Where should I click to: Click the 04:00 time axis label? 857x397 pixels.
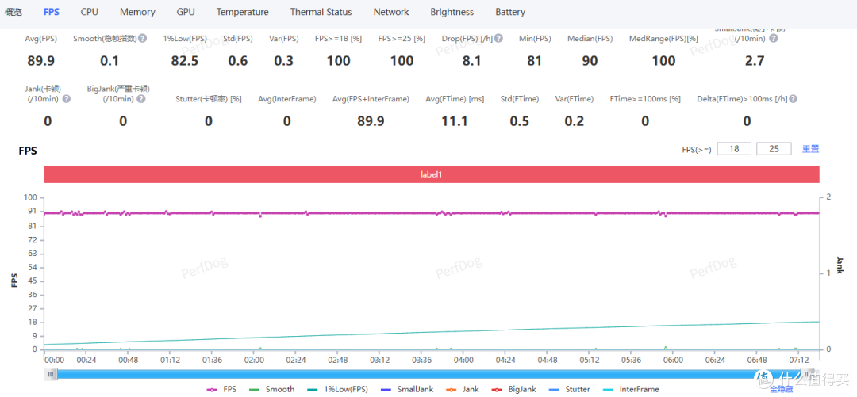tap(463, 360)
